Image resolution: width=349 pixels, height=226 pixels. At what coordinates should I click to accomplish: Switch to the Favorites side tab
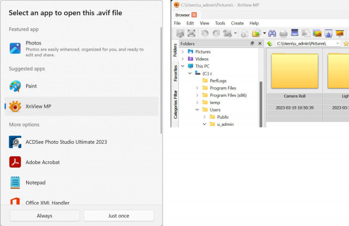tap(176, 73)
